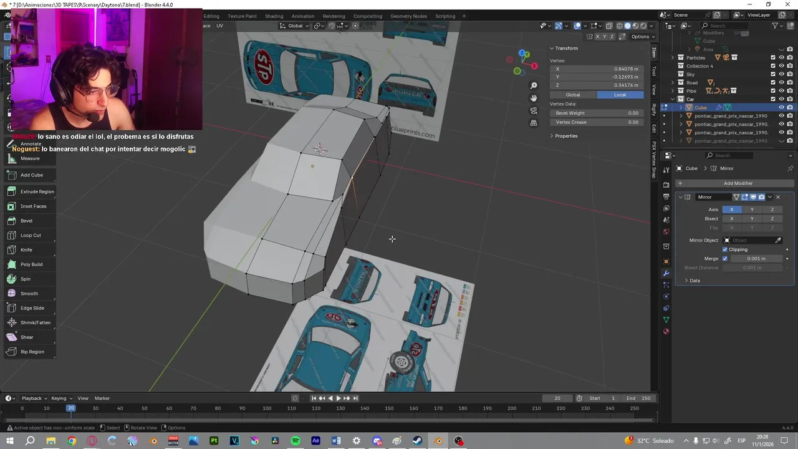This screenshot has height=449, width=798.
Task: Select the Add Cube tool
Action: tap(30, 175)
